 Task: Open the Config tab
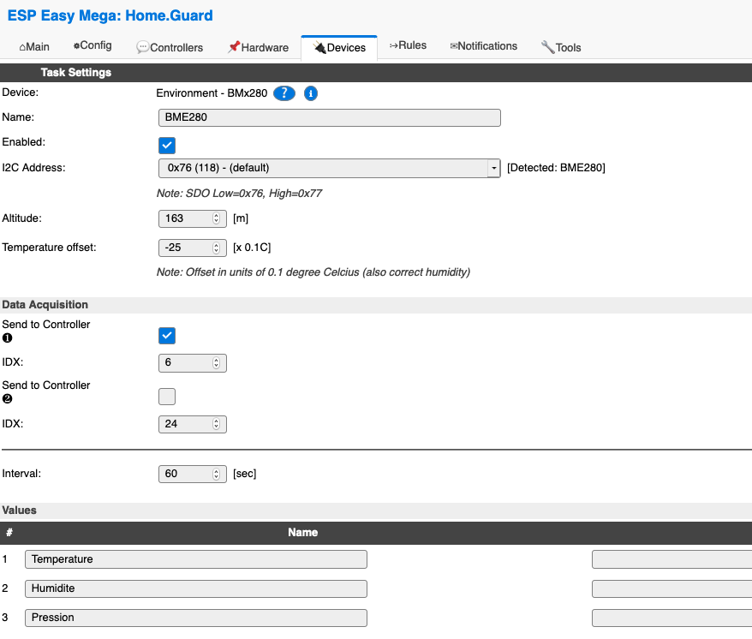tap(93, 45)
